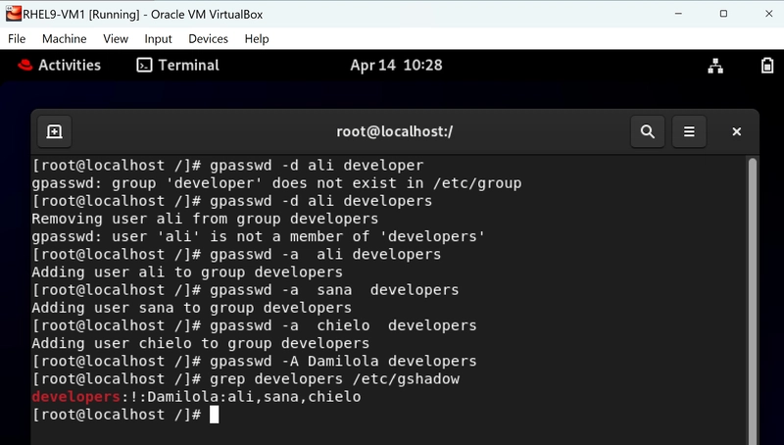Click the battery status icon
The width and height of the screenshot is (784, 445).
point(767,66)
